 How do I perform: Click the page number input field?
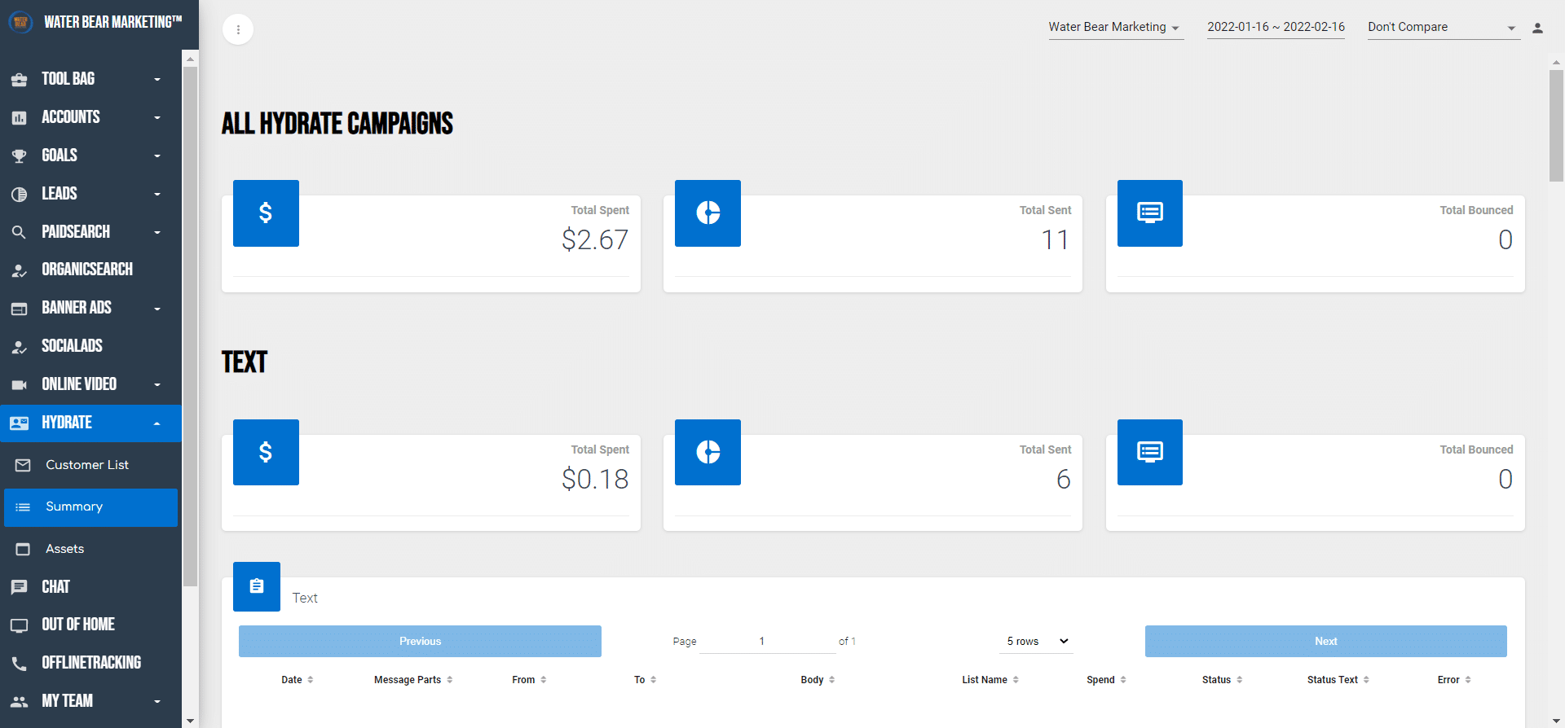766,642
